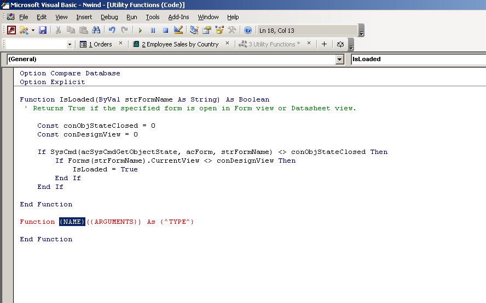
Task: Save the database with floppy icon
Action: click(43, 30)
